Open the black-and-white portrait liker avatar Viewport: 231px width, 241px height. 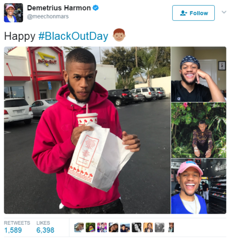coord(136,228)
